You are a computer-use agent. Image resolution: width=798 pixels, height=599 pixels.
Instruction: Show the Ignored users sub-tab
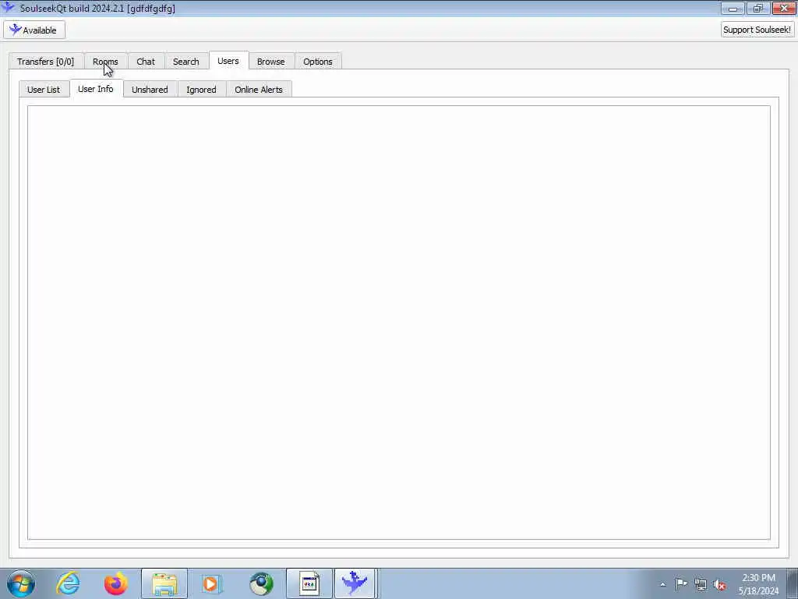tap(202, 89)
